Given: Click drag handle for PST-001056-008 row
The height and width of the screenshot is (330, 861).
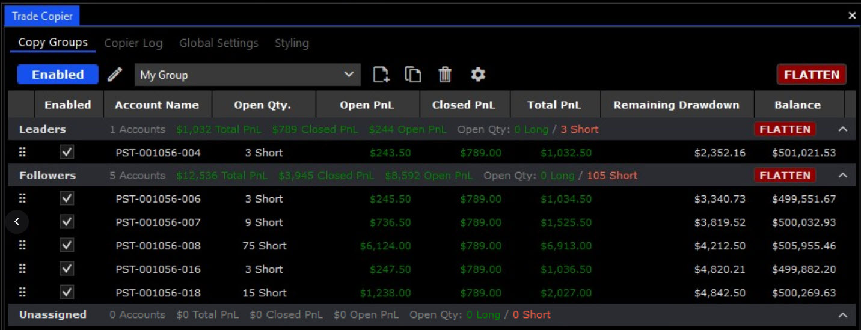Looking at the screenshot, I should point(22,245).
